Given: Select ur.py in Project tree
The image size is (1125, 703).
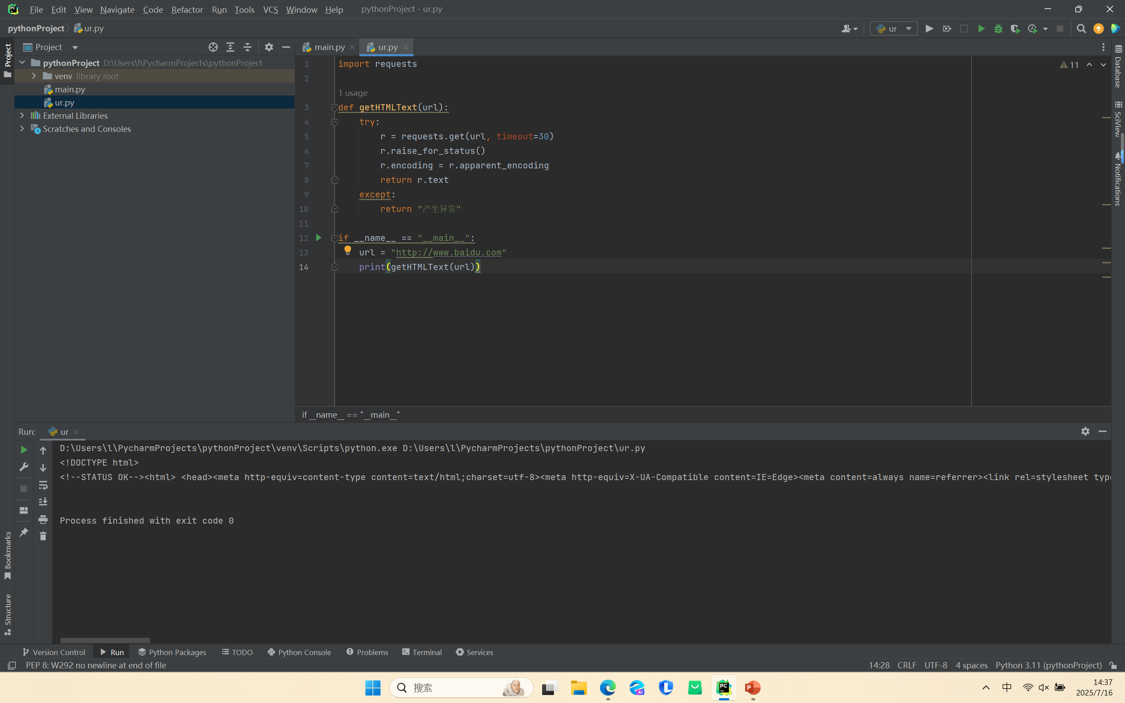Looking at the screenshot, I should coord(64,102).
